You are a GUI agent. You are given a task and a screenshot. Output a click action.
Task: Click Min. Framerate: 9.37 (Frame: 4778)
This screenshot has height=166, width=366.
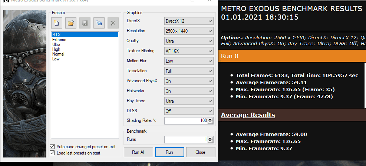click(284, 96)
